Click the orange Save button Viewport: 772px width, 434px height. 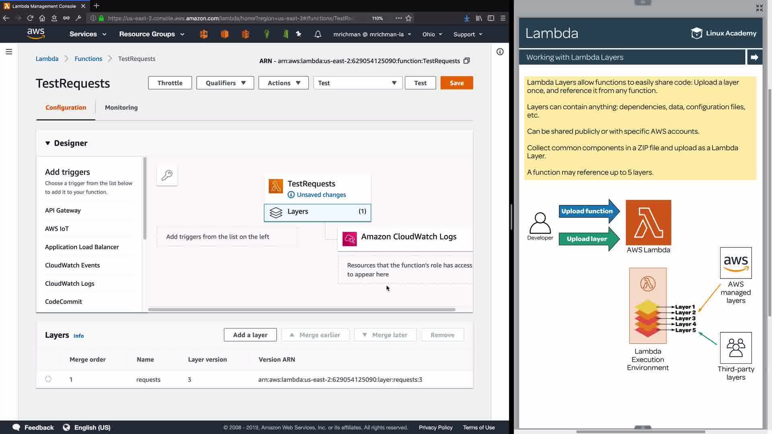(456, 83)
